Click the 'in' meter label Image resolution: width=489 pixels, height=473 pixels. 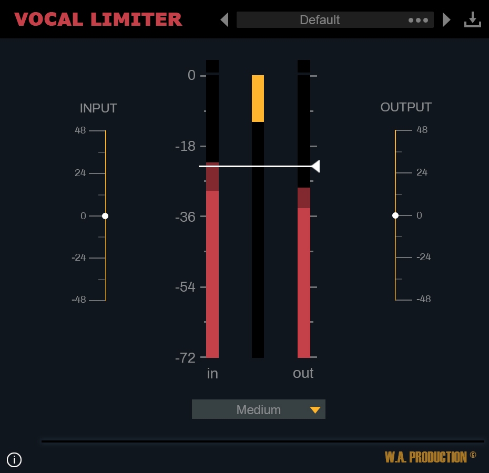pyautogui.click(x=212, y=374)
